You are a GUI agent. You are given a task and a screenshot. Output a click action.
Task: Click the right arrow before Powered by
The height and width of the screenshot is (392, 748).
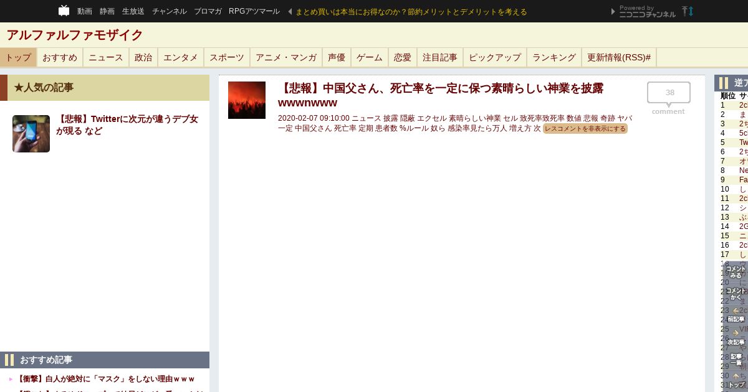(613, 11)
